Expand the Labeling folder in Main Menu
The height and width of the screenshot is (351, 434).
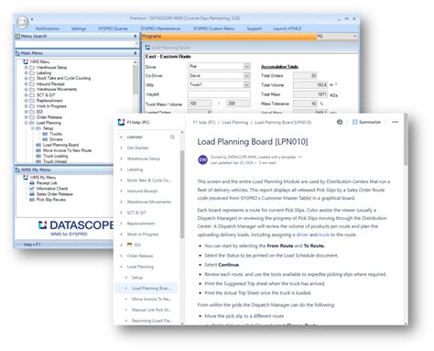(27, 72)
